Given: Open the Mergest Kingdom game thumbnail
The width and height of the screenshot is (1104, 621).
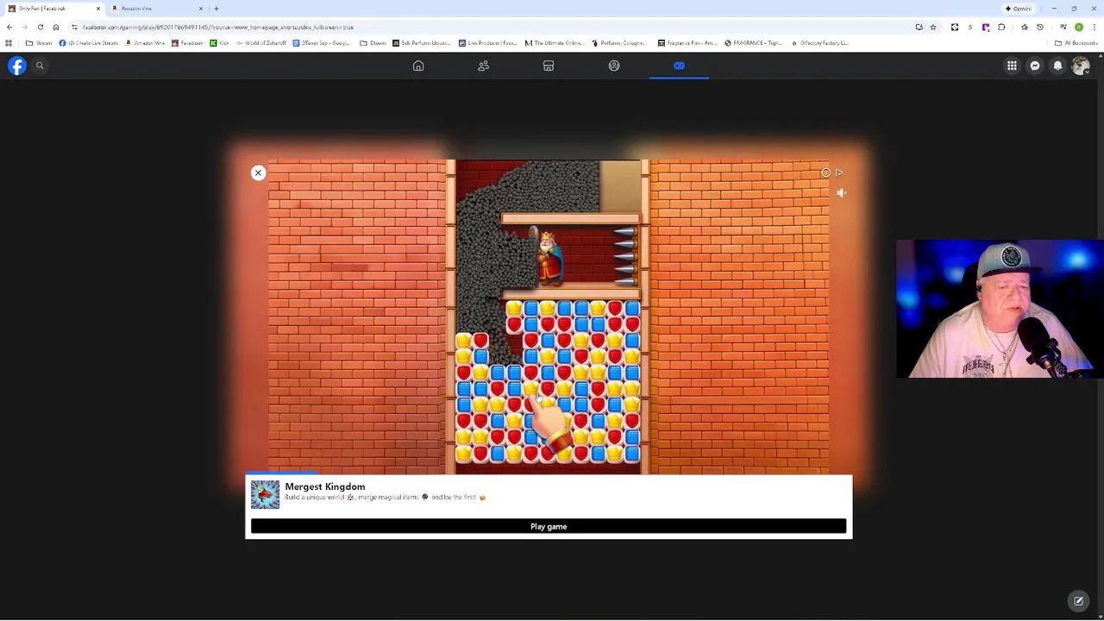Looking at the screenshot, I should pos(265,494).
